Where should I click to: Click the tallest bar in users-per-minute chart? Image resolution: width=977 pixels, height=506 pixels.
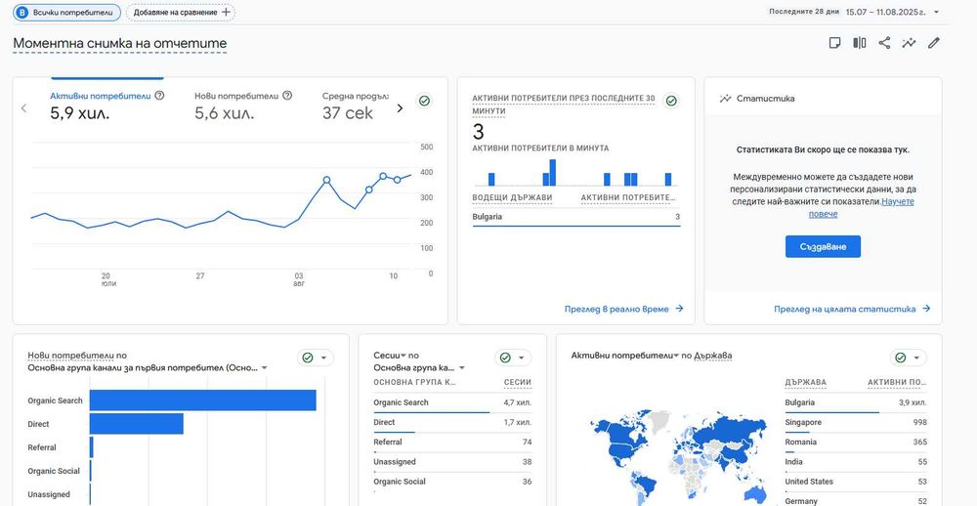[x=552, y=173]
